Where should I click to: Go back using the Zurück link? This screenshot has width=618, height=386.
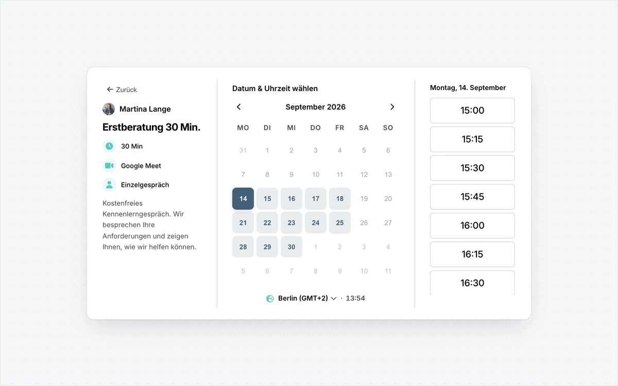tap(122, 90)
